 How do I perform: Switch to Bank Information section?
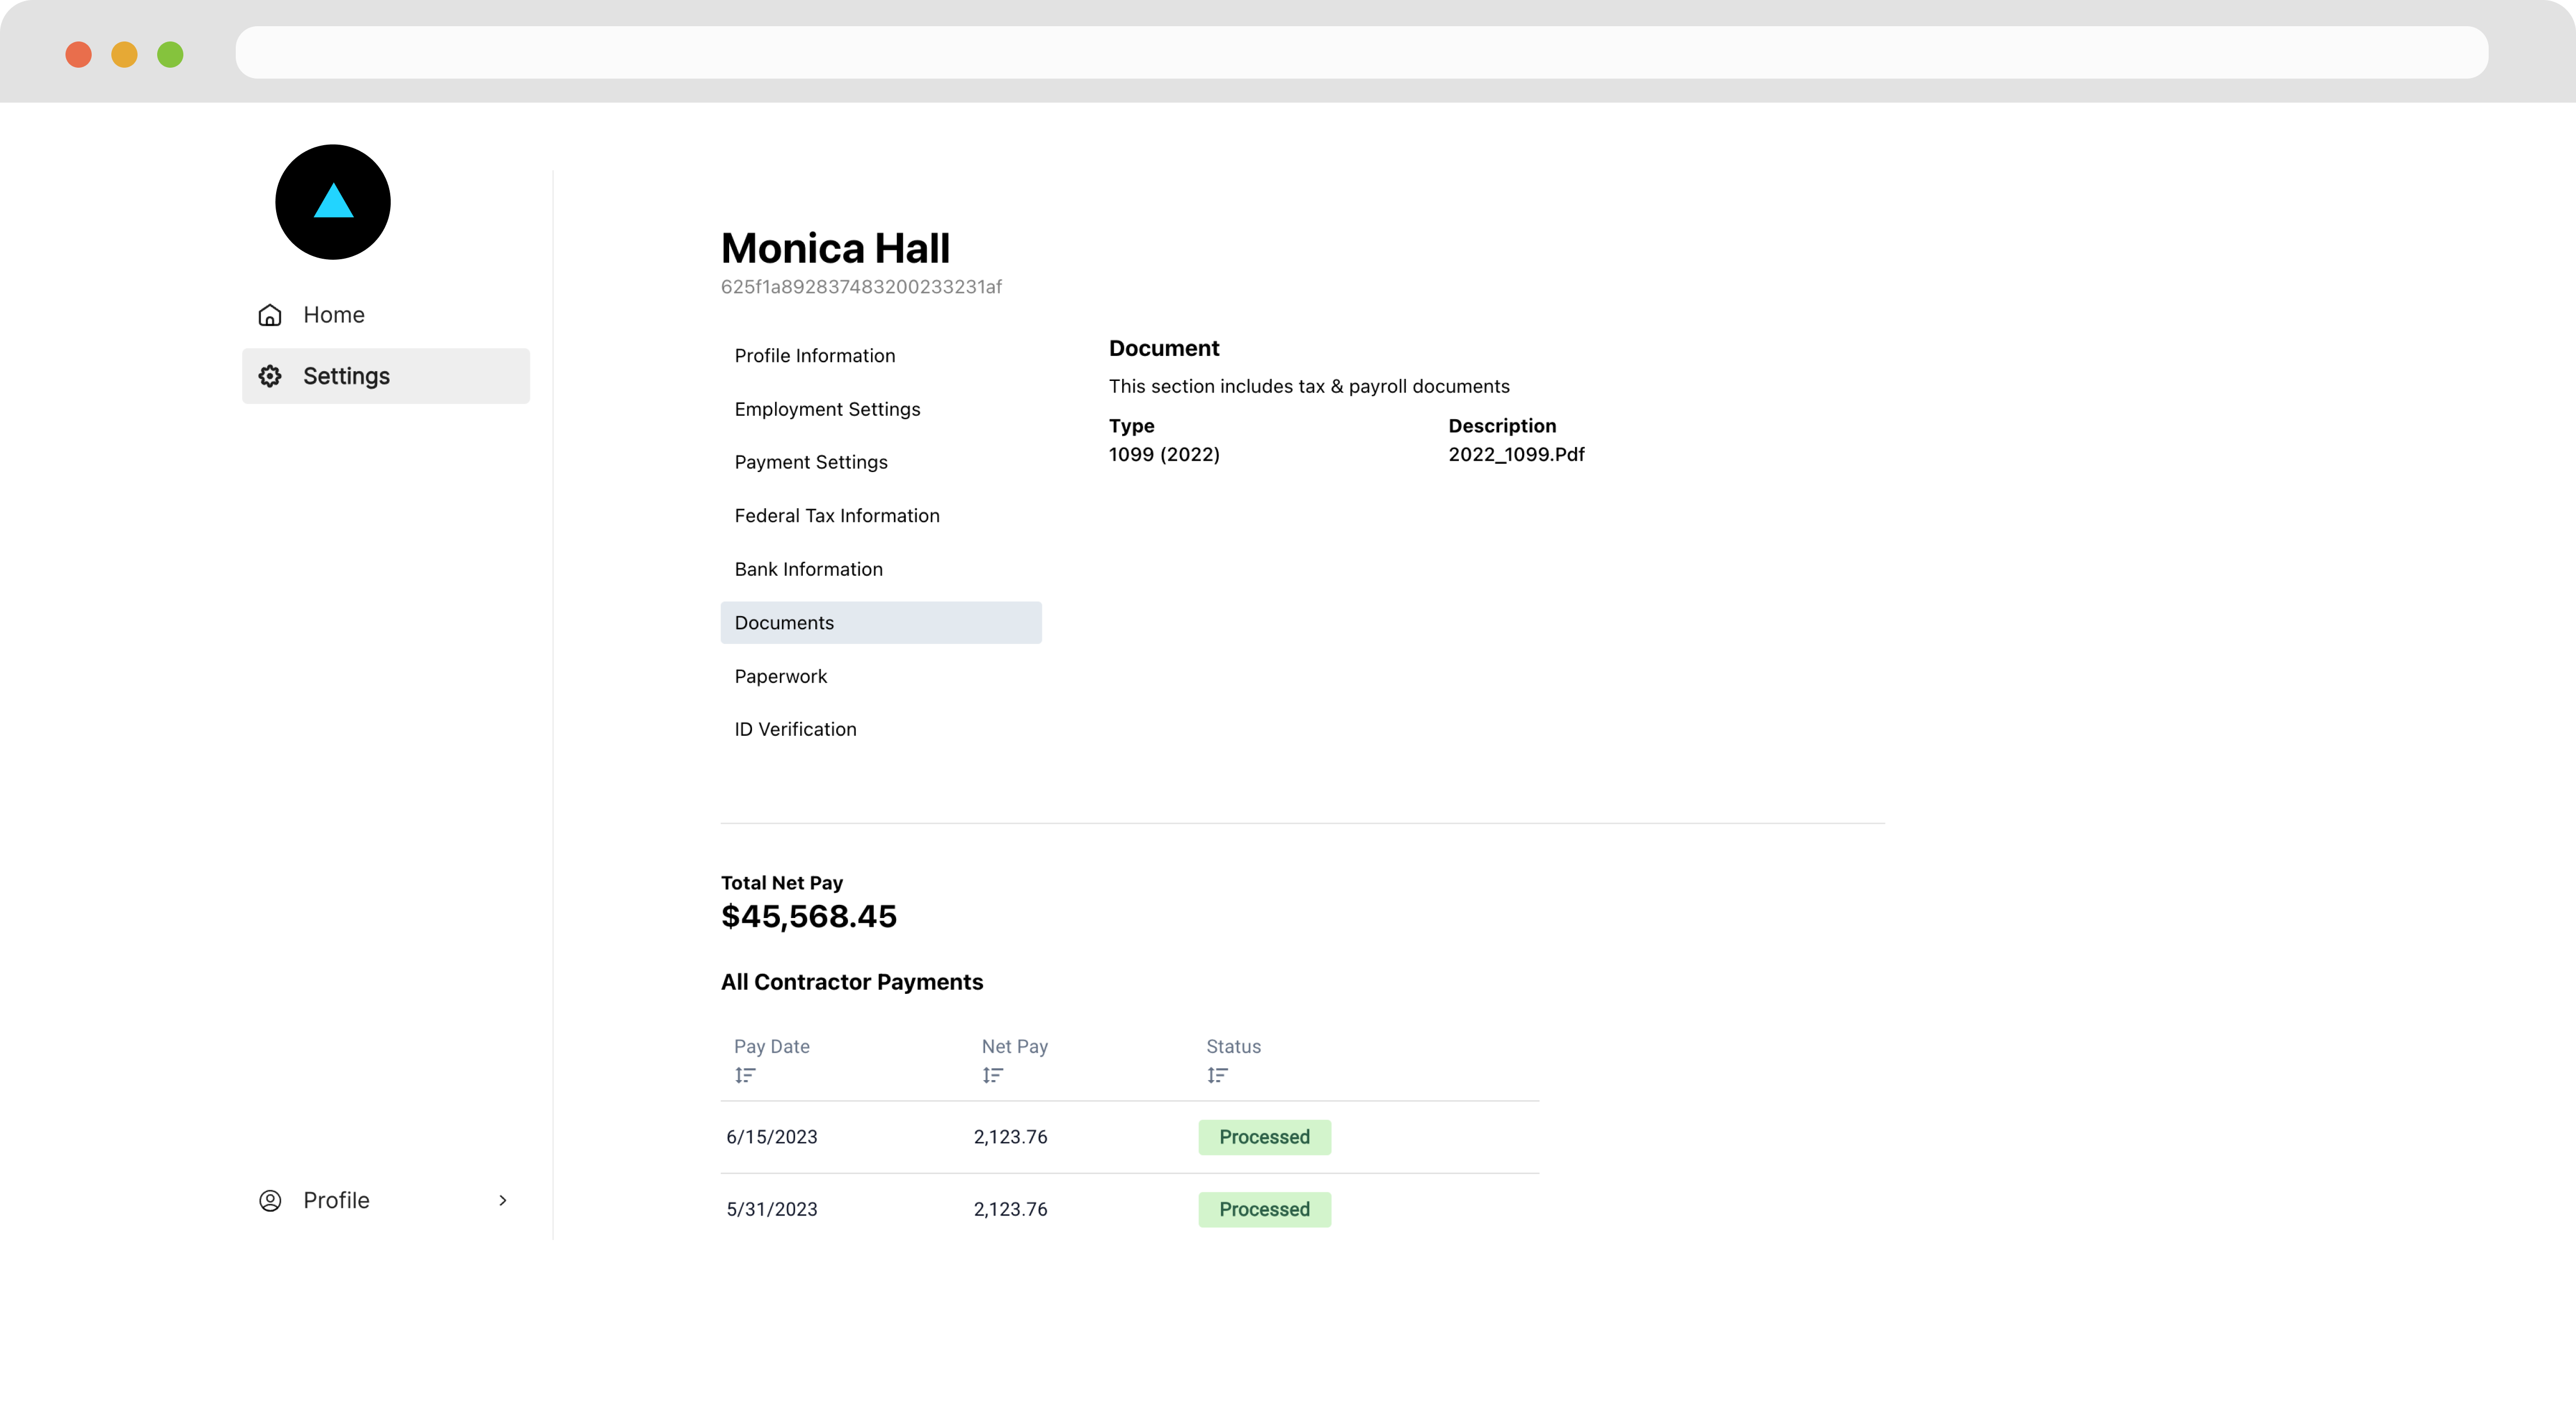tap(881, 569)
